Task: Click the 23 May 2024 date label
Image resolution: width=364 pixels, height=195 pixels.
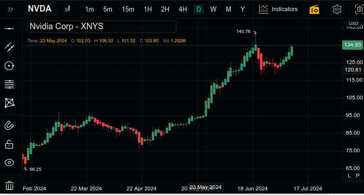Action: click(x=206, y=187)
